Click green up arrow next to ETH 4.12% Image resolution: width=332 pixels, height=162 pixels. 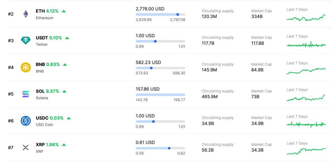(64, 11)
